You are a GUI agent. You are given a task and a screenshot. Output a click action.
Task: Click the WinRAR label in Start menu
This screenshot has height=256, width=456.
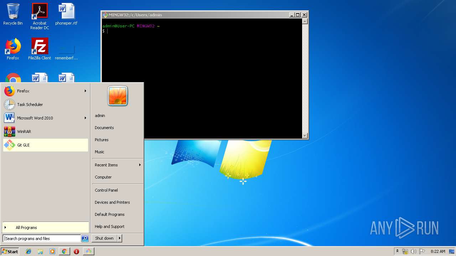(x=24, y=132)
